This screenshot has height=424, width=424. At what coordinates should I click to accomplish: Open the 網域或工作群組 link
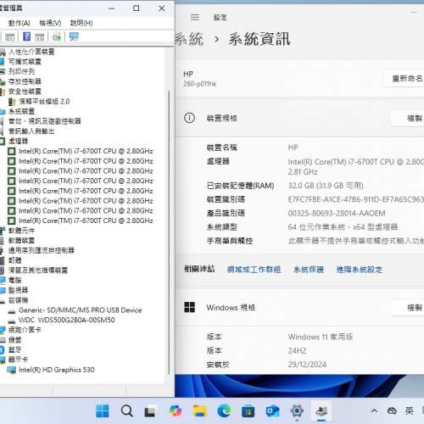click(x=254, y=270)
